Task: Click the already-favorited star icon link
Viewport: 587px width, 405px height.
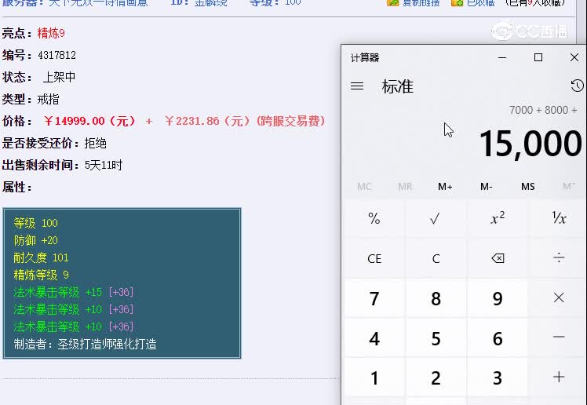Action: (457, 3)
